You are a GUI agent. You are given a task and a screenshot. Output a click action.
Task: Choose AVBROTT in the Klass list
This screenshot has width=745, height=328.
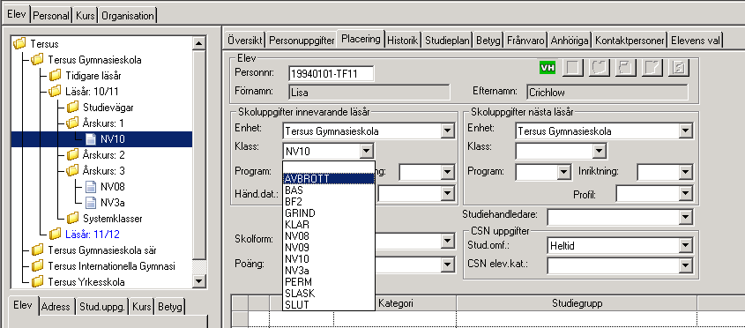click(x=328, y=179)
